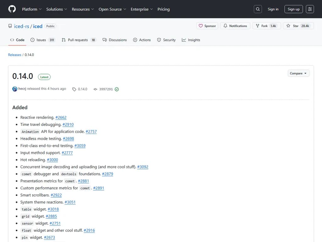
Task: Click the appearance settings icon beside Sign up
Action: click(310, 9)
